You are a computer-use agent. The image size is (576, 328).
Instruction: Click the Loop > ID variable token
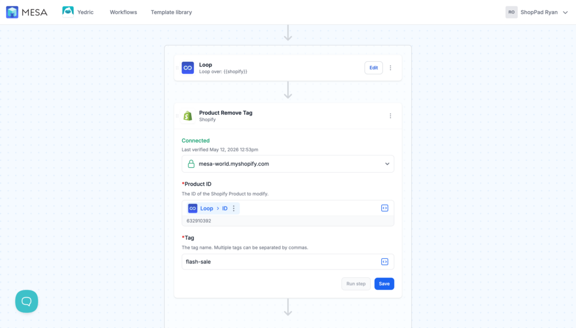click(x=213, y=208)
